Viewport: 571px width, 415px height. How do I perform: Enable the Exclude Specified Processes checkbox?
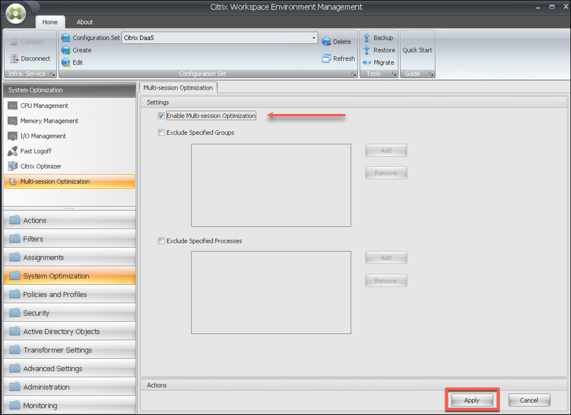tap(161, 241)
